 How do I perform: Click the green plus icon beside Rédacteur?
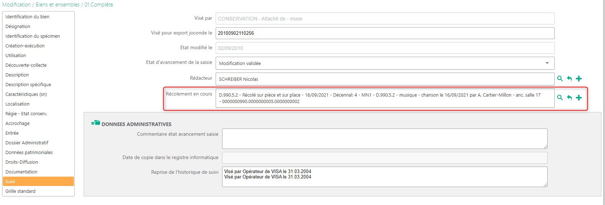click(579, 79)
